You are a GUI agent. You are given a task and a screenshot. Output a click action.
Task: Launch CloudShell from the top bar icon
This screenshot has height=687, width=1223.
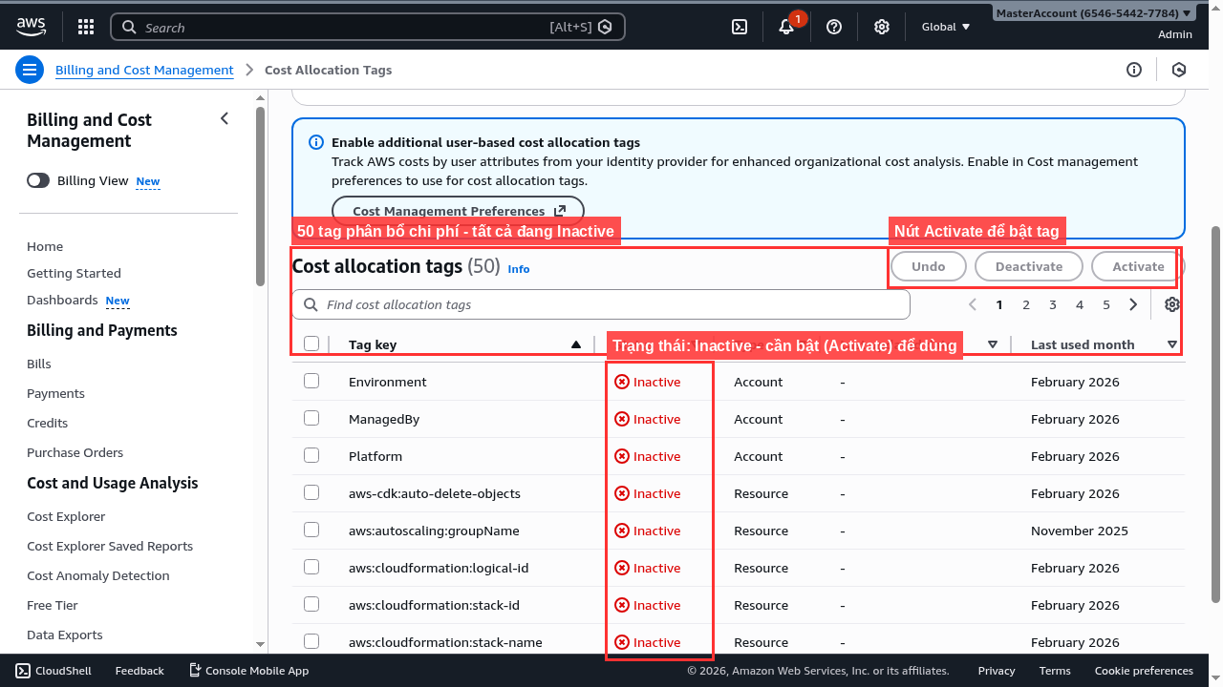pyautogui.click(x=740, y=27)
